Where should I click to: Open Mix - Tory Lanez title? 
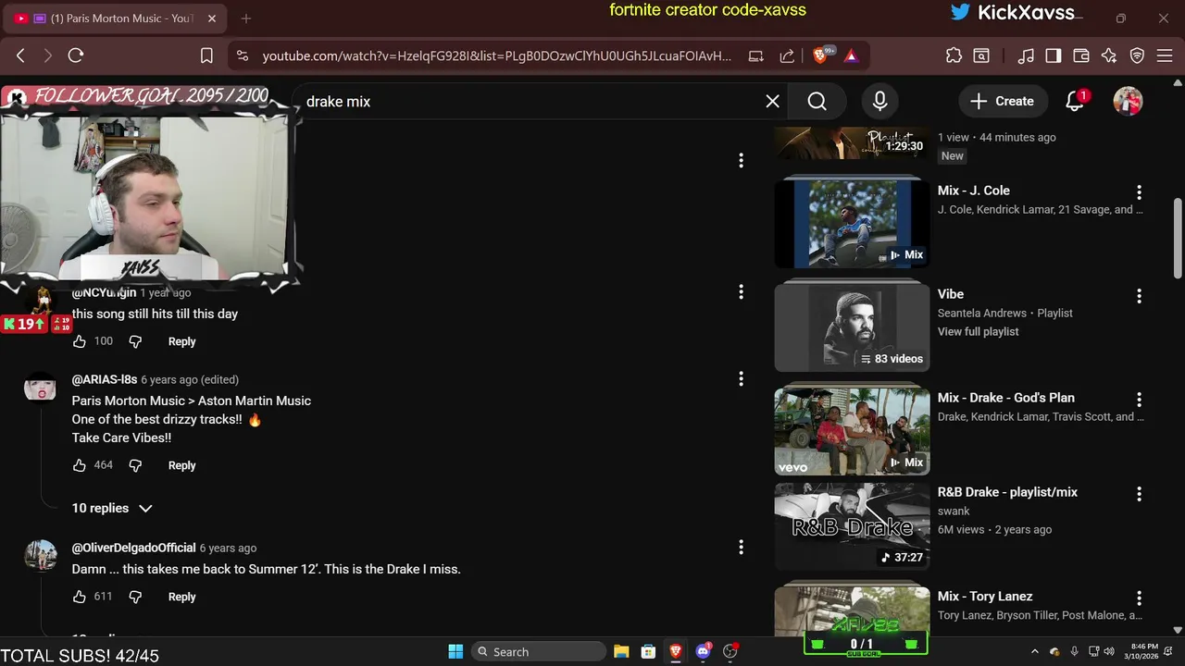pyautogui.click(x=985, y=597)
